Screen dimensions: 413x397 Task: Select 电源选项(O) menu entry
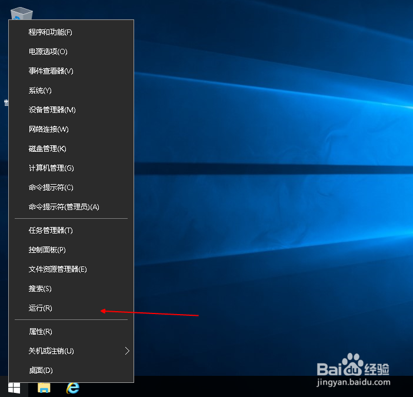click(x=71, y=52)
